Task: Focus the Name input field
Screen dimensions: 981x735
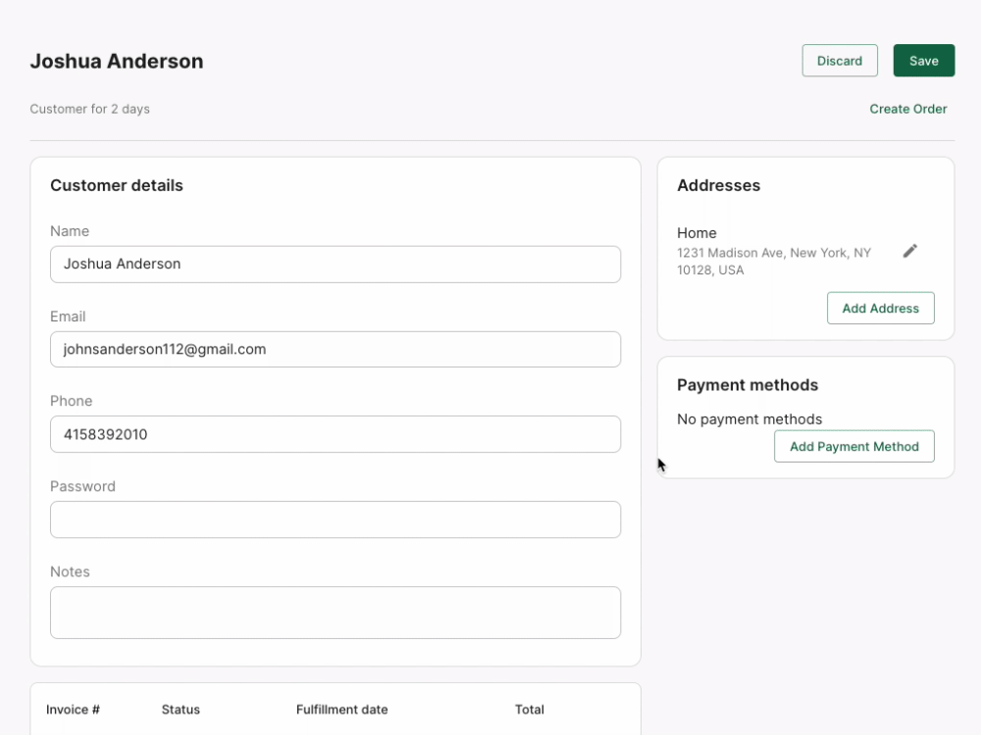Action: pyautogui.click(x=335, y=264)
